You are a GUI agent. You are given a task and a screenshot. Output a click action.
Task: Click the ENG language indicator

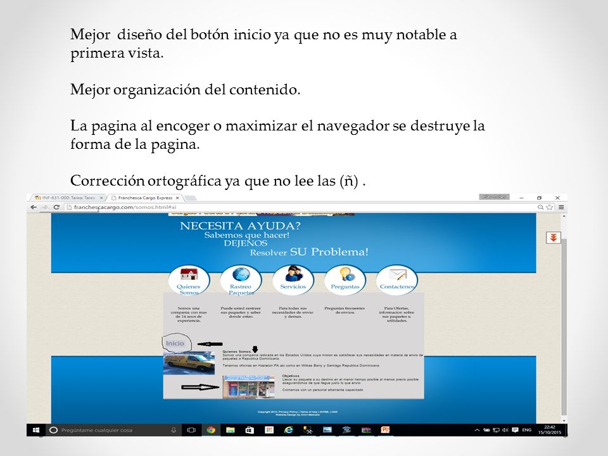[x=526, y=430]
